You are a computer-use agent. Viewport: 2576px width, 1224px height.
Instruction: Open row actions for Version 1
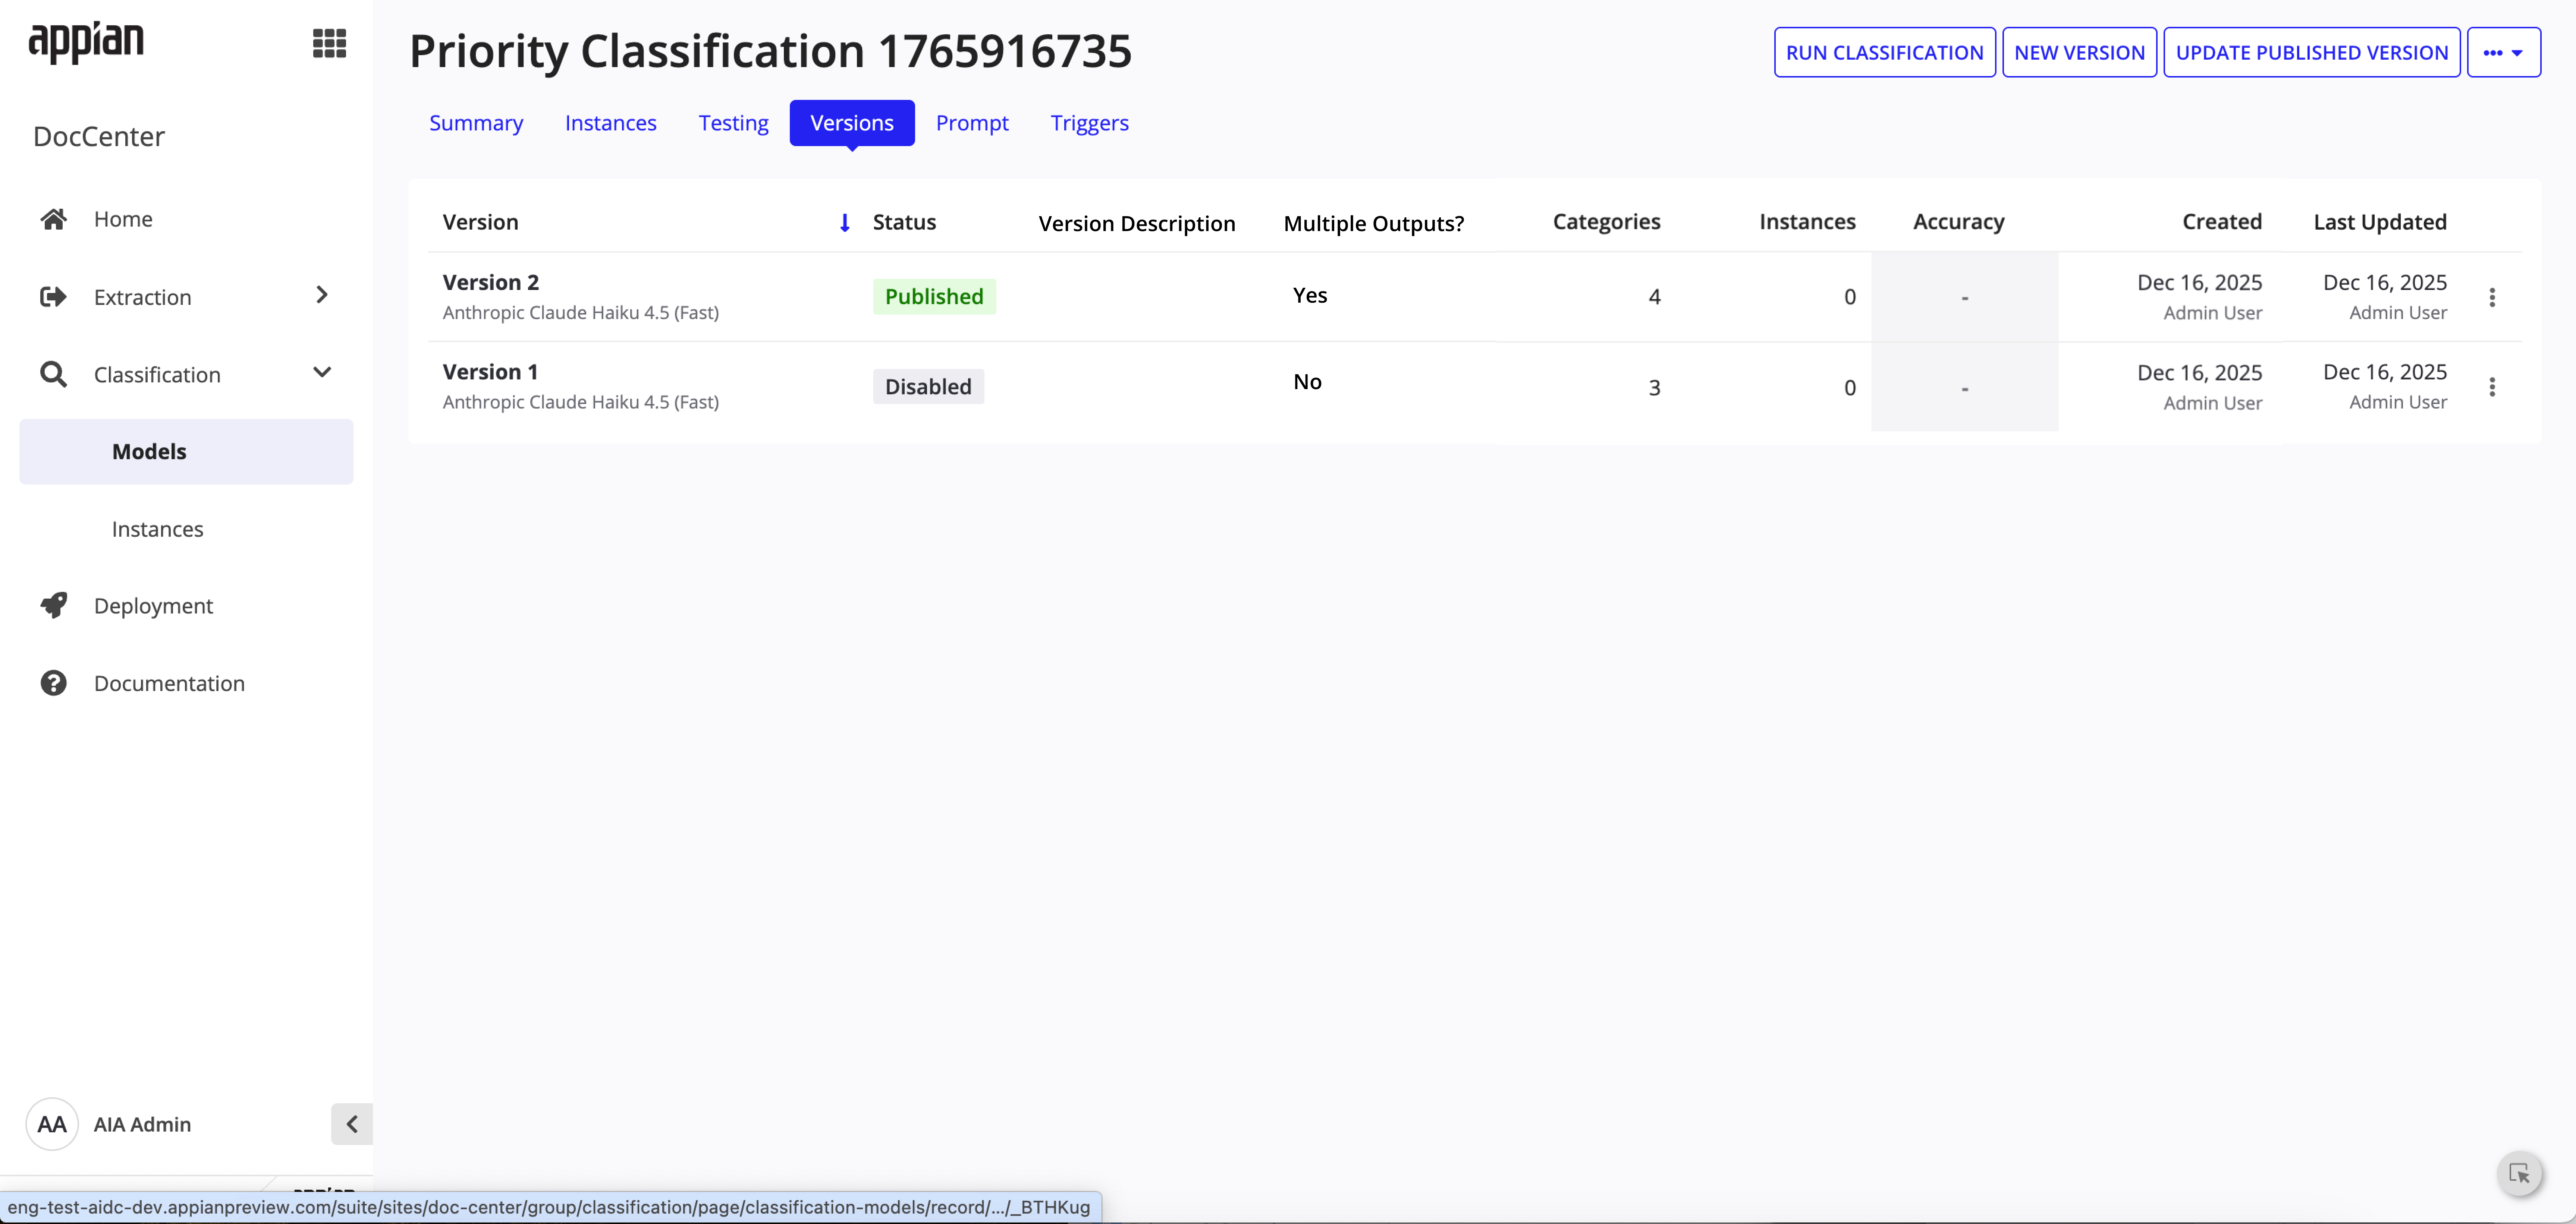[x=2493, y=387]
